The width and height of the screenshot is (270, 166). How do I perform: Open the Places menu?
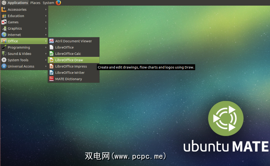click(x=35, y=3)
